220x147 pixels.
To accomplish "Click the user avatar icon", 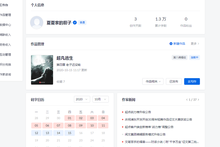I will click(x=37, y=23).
